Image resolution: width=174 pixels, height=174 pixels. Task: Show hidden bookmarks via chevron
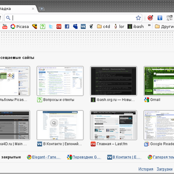[149, 25]
